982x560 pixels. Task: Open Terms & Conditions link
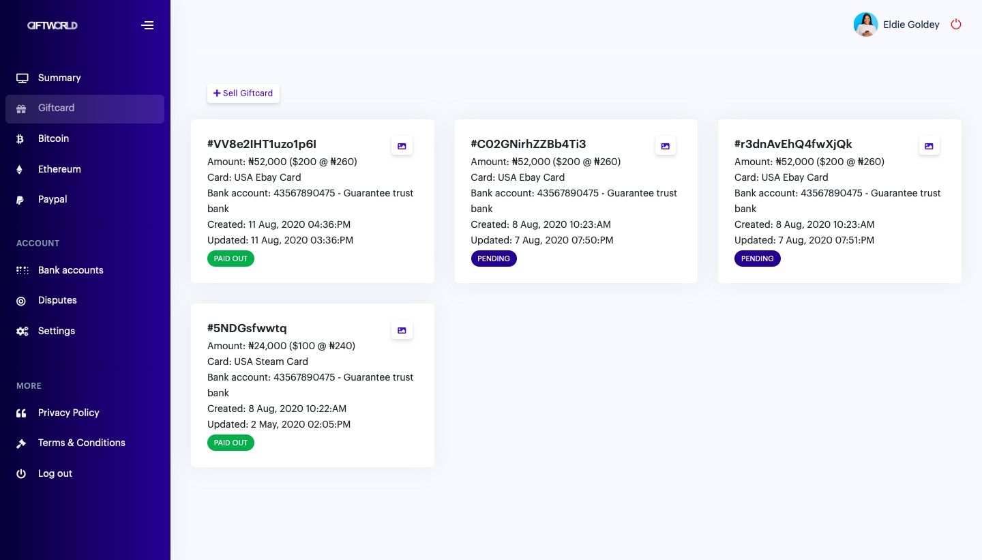[x=82, y=443]
